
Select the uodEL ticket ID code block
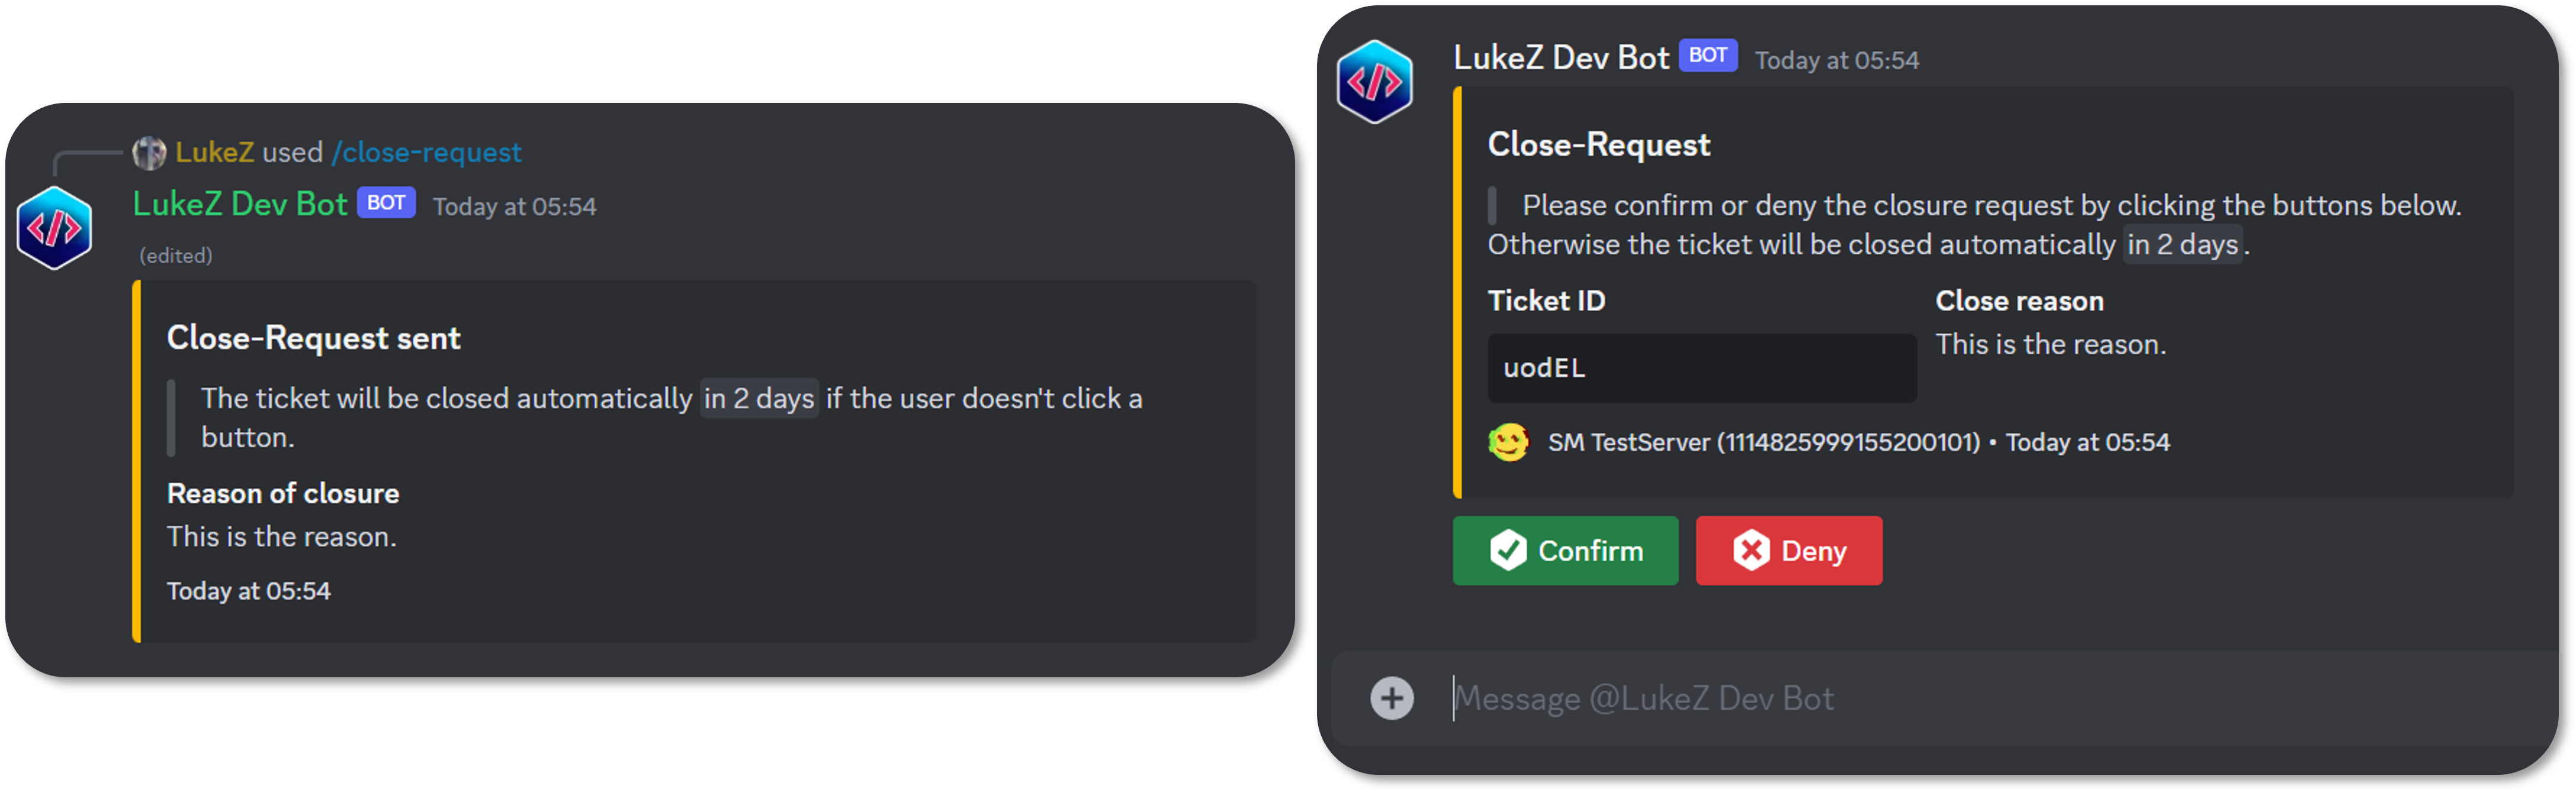click(x=1700, y=367)
